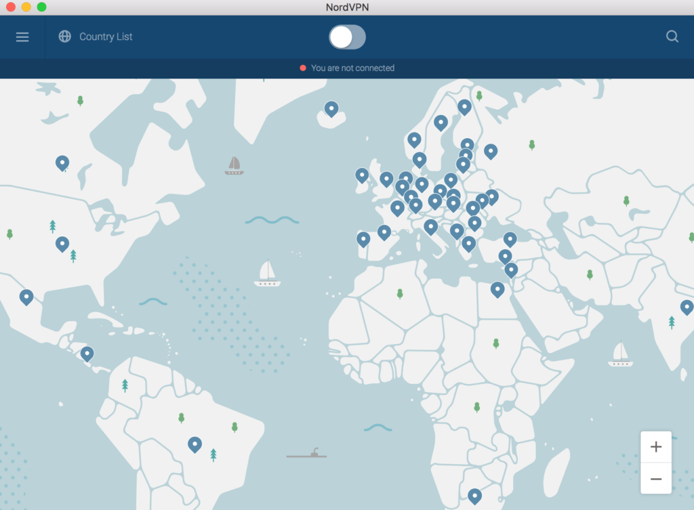Screen dimensions: 694x510
Task: Select the Spain server pin
Action: click(384, 233)
